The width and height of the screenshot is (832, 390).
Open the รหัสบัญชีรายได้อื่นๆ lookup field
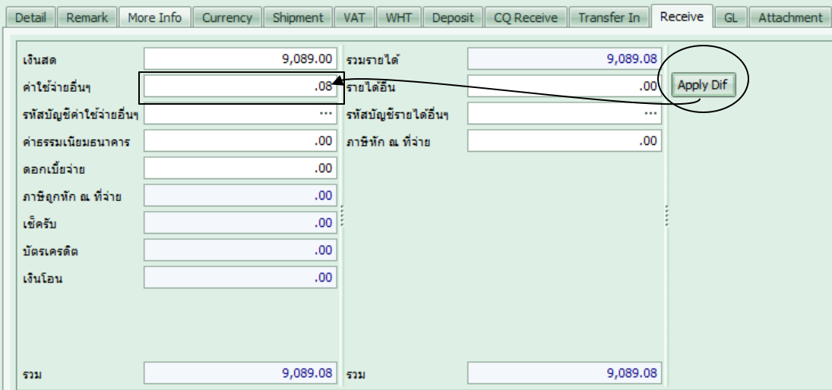click(564, 114)
